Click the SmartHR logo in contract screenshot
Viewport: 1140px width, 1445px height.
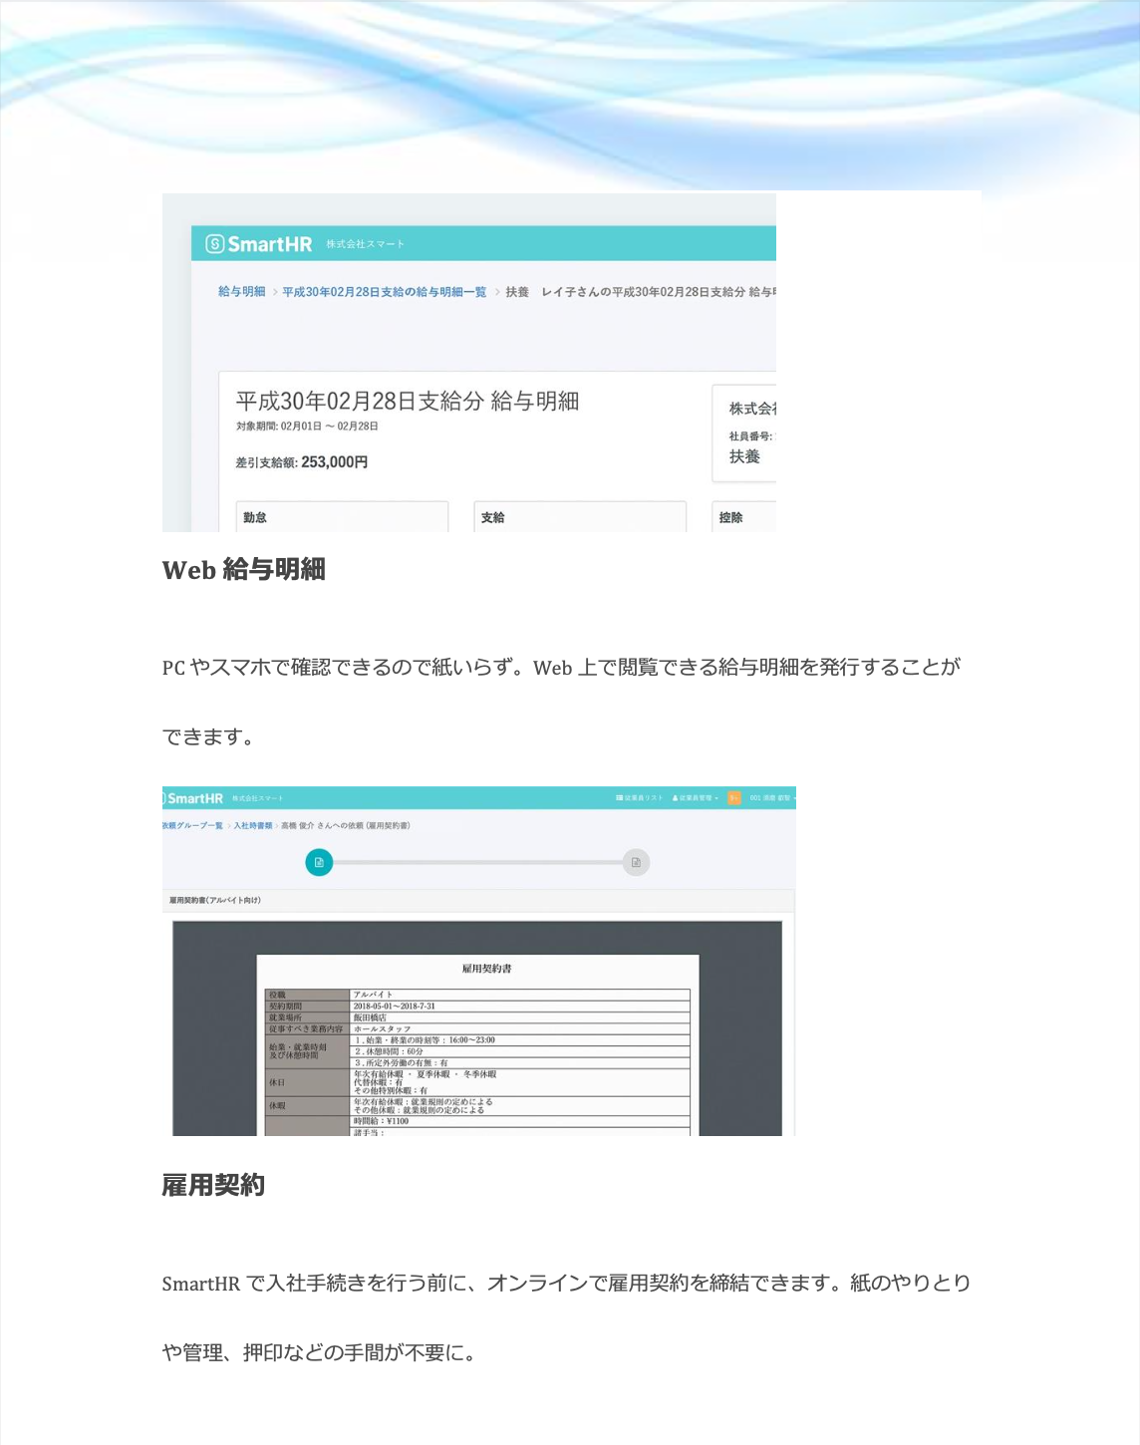click(193, 798)
